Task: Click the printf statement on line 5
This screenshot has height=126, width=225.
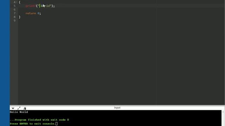Action: (40, 6)
